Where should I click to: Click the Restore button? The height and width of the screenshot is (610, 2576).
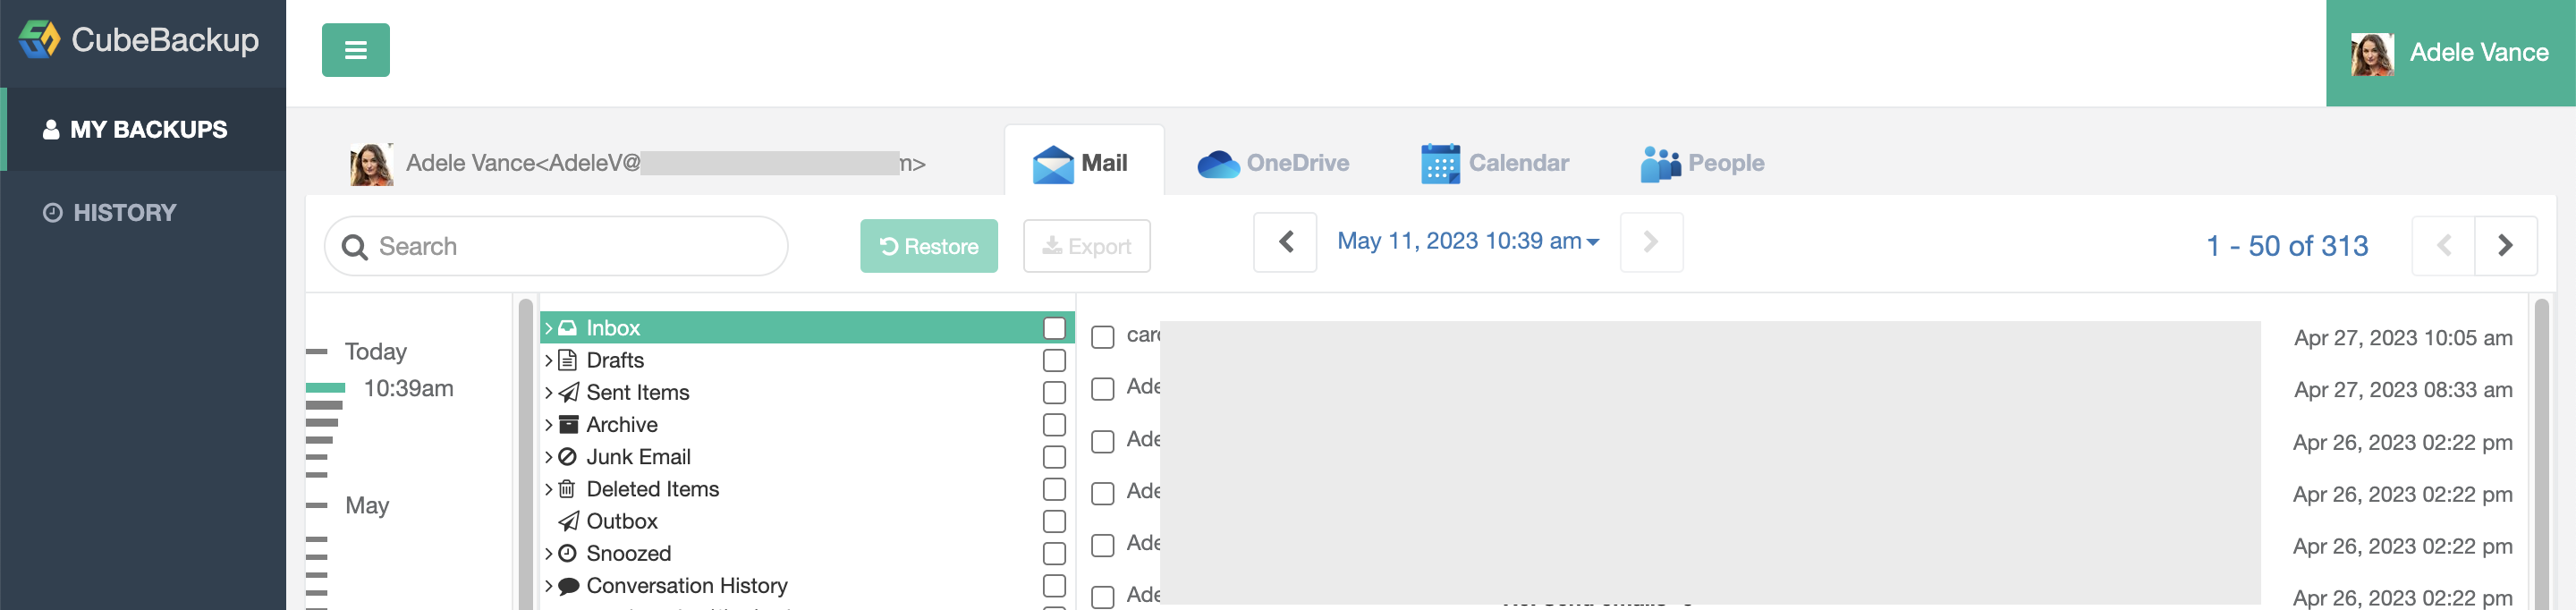928,246
